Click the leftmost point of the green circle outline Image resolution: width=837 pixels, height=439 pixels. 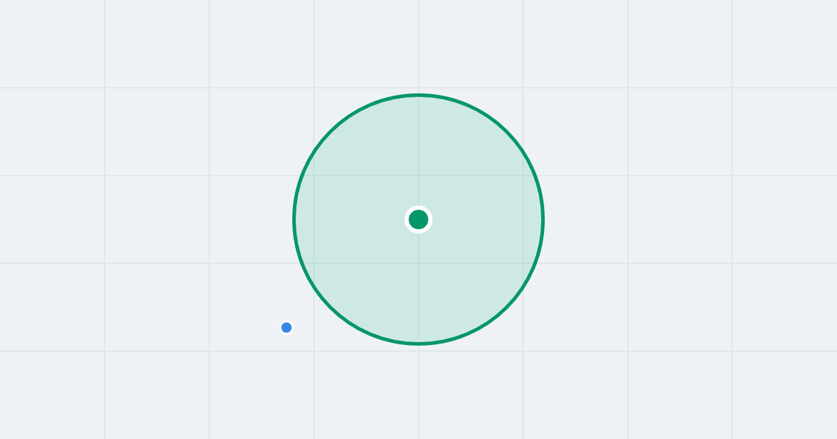click(x=294, y=219)
